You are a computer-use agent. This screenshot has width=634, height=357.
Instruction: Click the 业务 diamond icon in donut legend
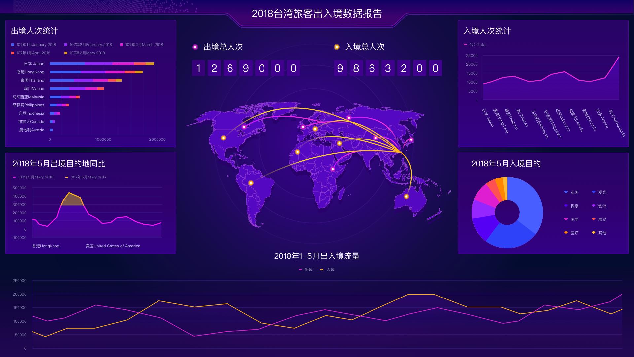click(x=565, y=192)
